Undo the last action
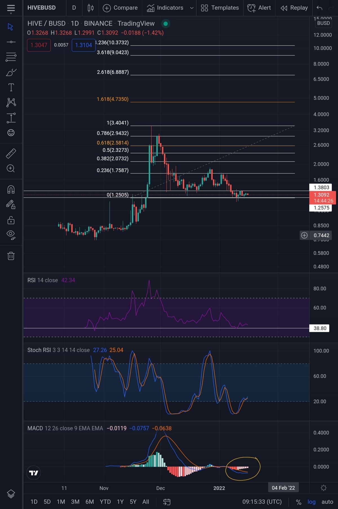The width and height of the screenshot is (338, 509). (x=319, y=8)
